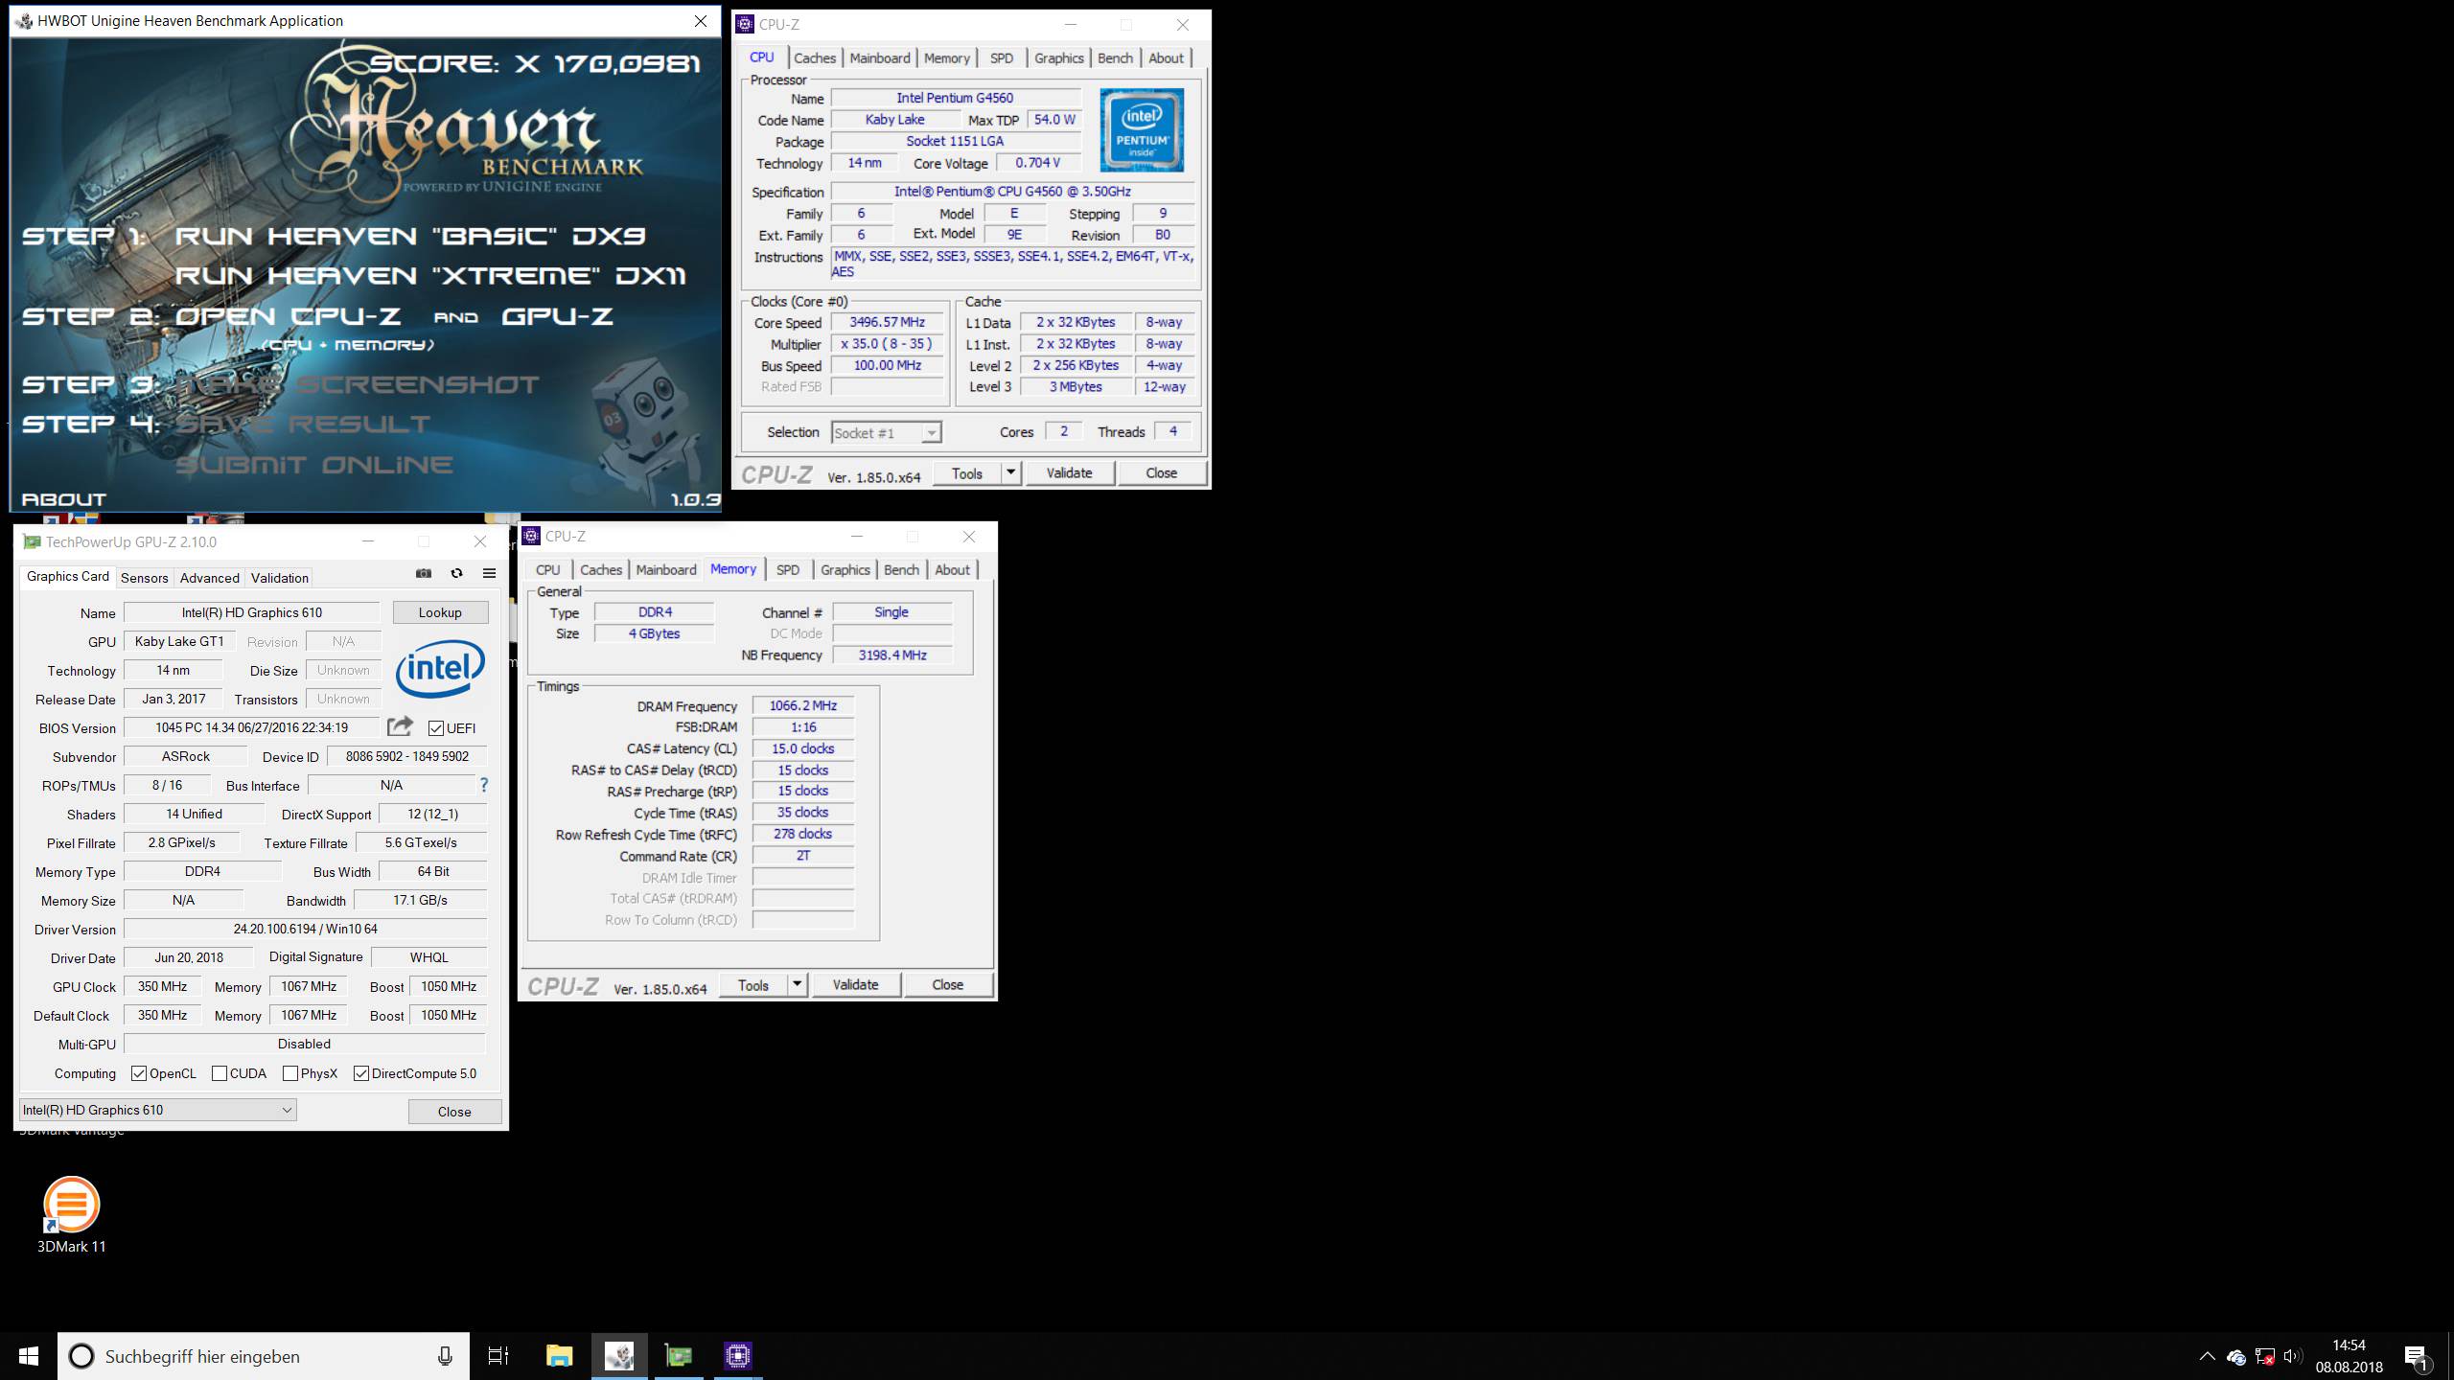Open the About tab in the CPU-Z Memory window
The height and width of the screenshot is (1380, 2454).
coord(952,570)
